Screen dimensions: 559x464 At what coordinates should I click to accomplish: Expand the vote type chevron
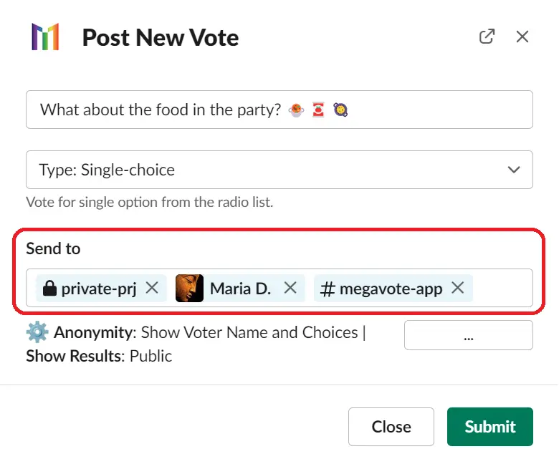pyautogui.click(x=513, y=170)
